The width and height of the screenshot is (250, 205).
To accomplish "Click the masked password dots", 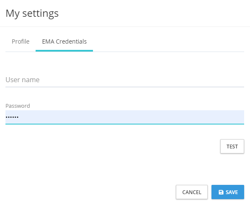I will (12, 117).
